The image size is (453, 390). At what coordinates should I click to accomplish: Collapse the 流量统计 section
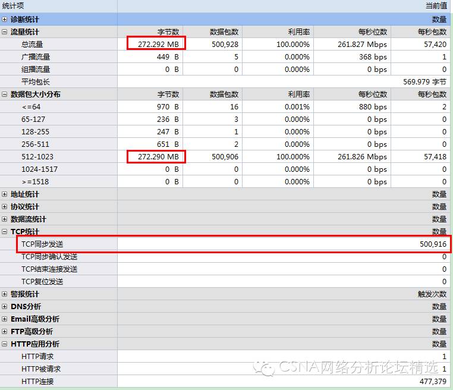tap(4, 32)
